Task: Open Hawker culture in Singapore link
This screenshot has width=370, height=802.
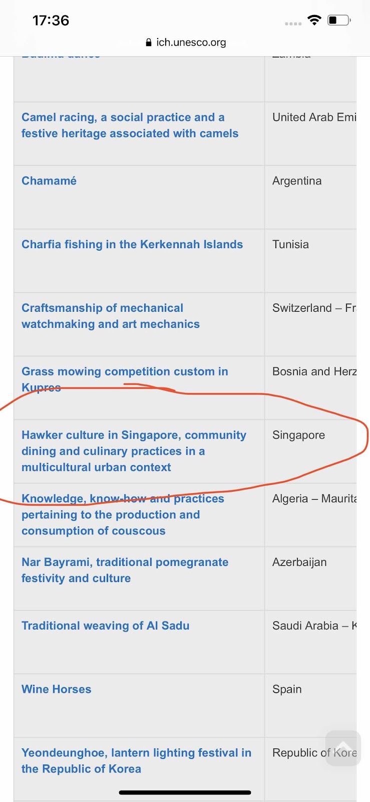Action: click(x=134, y=451)
